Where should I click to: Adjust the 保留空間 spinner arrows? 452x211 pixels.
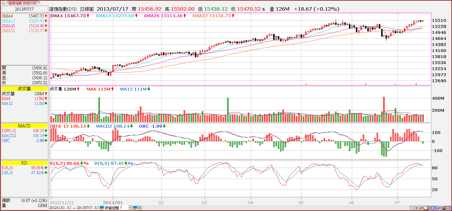[x=130, y=208]
